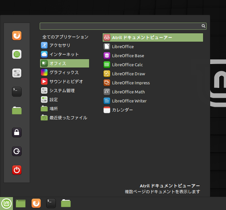
Task: Launch LibreOffice Calc
Action: coord(153,65)
